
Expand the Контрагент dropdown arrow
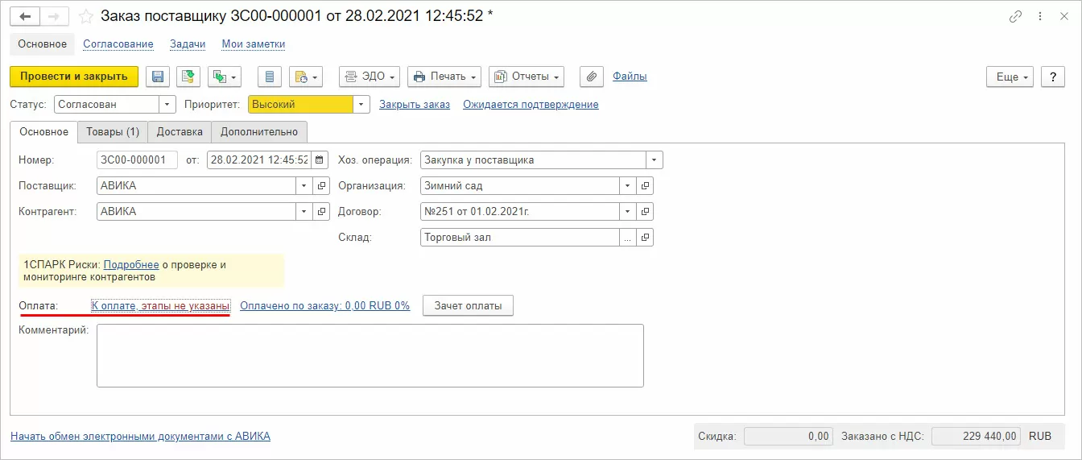(x=304, y=211)
